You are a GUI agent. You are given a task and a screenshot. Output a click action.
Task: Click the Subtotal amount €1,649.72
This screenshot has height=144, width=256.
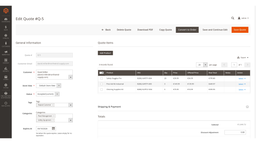pos(242,124)
